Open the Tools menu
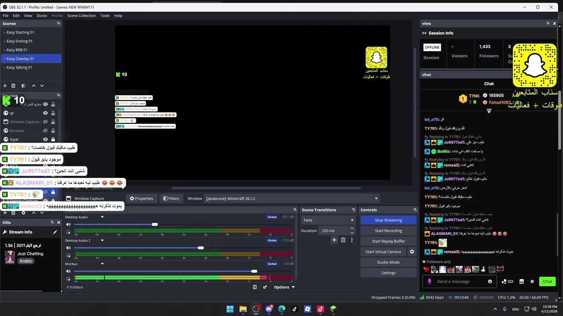This screenshot has height=316, width=563. click(x=105, y=15)
